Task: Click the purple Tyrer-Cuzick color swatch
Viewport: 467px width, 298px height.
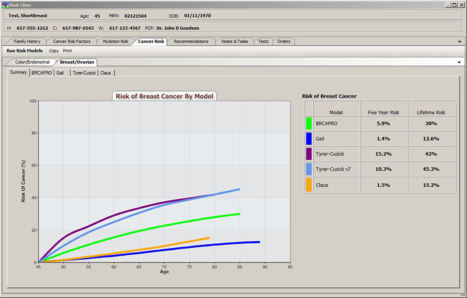Action: coord(309,154)
